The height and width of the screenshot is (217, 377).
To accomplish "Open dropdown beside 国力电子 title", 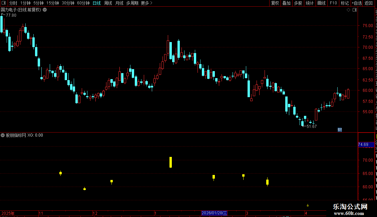I will 45,10.
